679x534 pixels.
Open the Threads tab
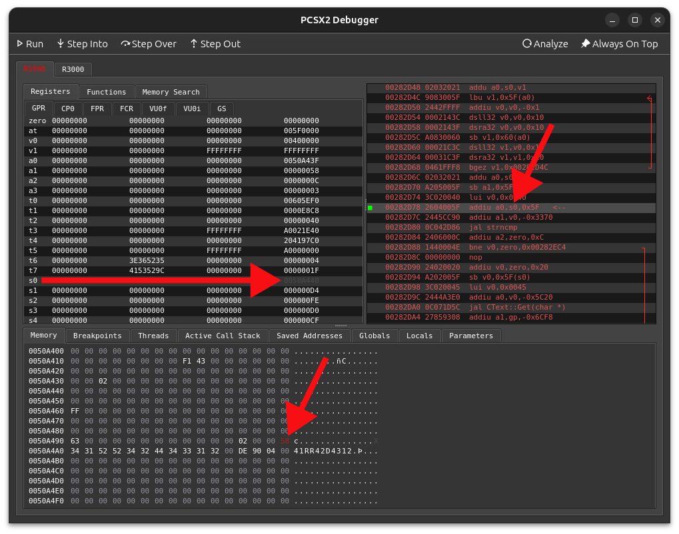point(153,336)
